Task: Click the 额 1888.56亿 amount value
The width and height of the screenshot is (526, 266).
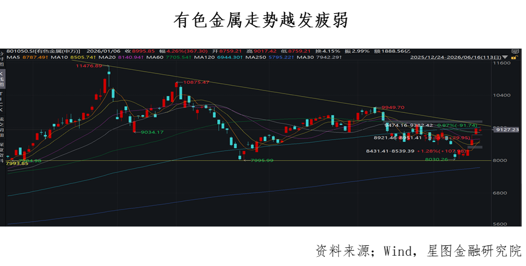Action: (x=392, y=51)
